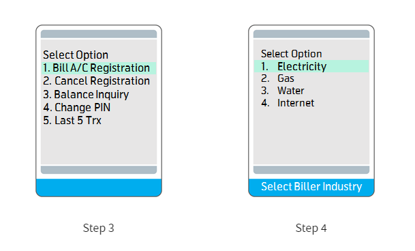Select Last 5 Trx option
Image resolution: width=415 pixels, height=251 pixels.
click(72, 120)
